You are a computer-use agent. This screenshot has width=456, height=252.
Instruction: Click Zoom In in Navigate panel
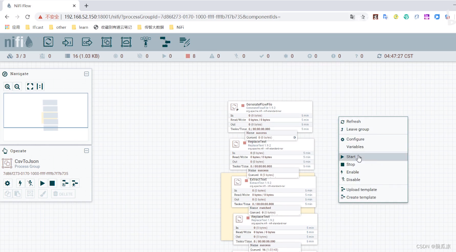[8, 87]
